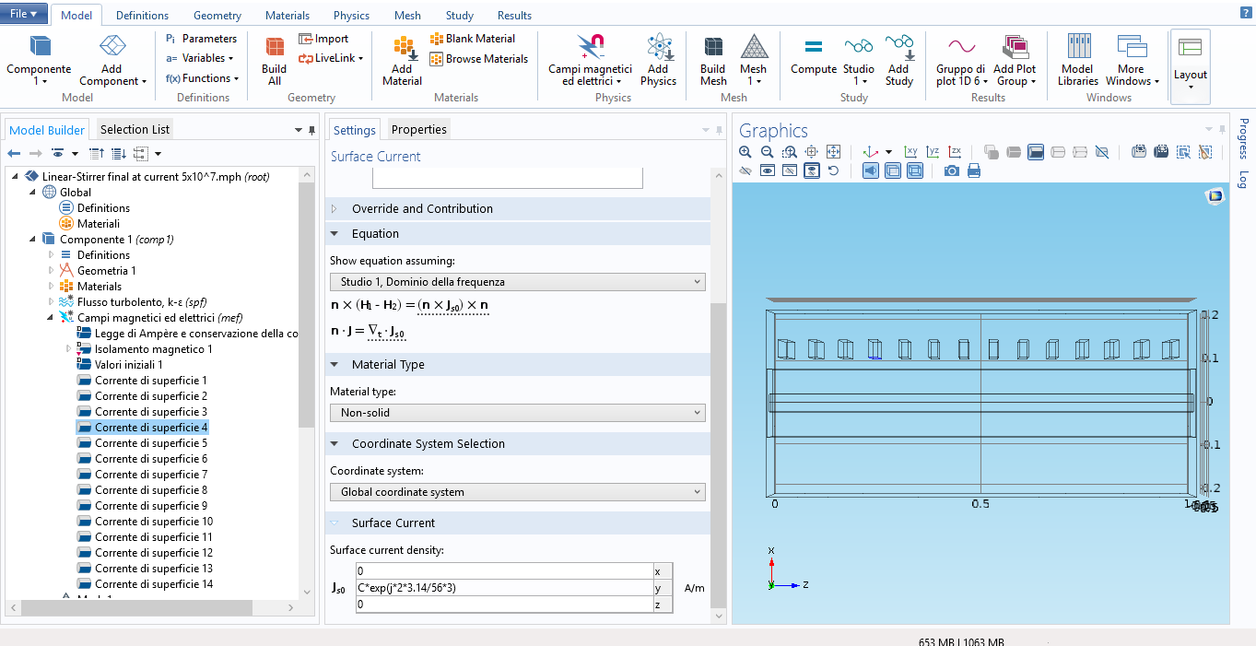Toggle wireframe rendering in Graphics toolbar
The width and height of the screenshot is (1256, 646).
[914, 170]
